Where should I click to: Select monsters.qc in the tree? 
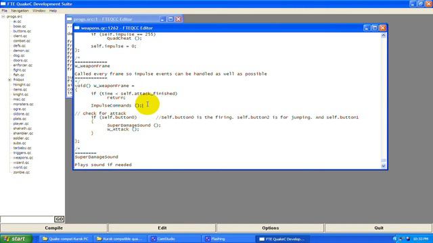[x=23, y=104]
